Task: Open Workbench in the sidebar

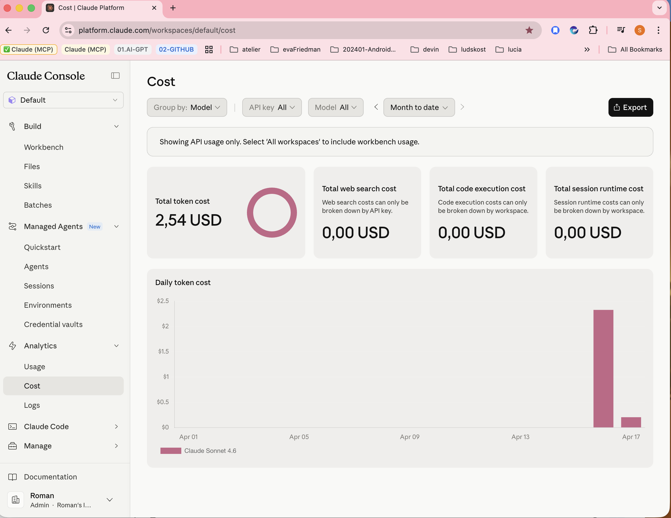Action: (x=44, y=147)
